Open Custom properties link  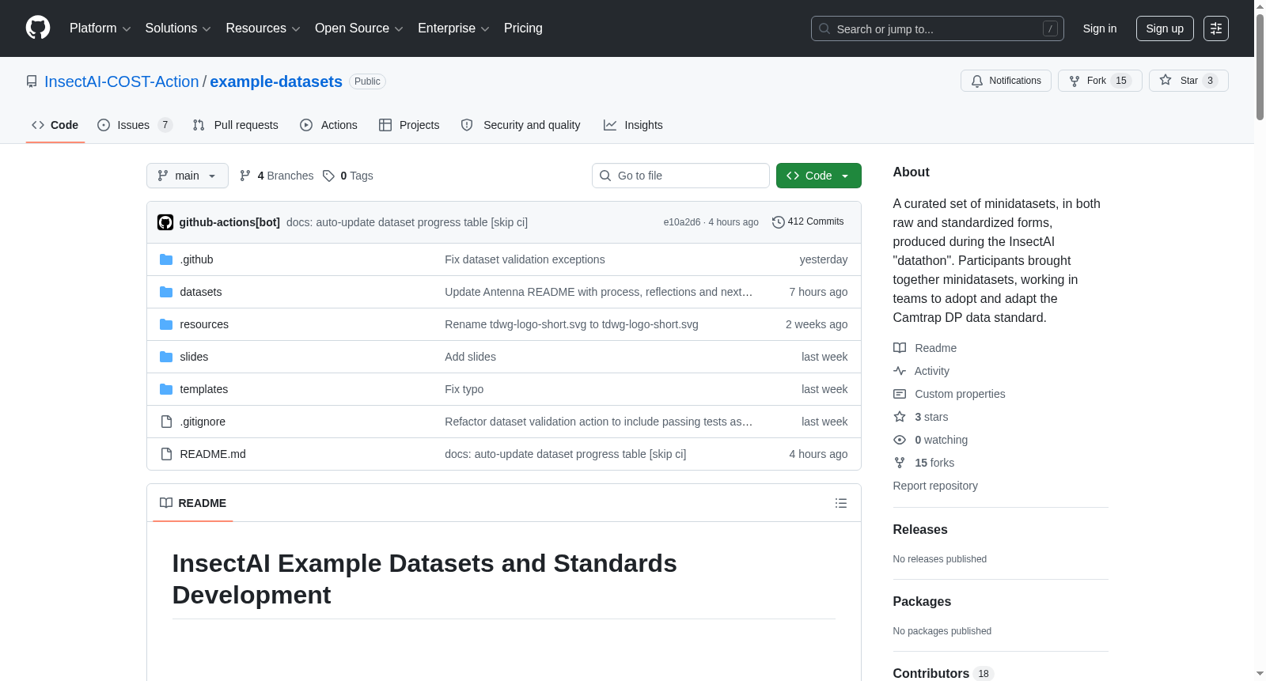coord(949,394)
